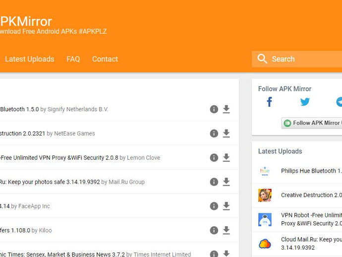Image resolution: width=342 pixels, height=257 pixels.
Task: Open info for Kiloo 1.108.0 row
Action: 214,230
